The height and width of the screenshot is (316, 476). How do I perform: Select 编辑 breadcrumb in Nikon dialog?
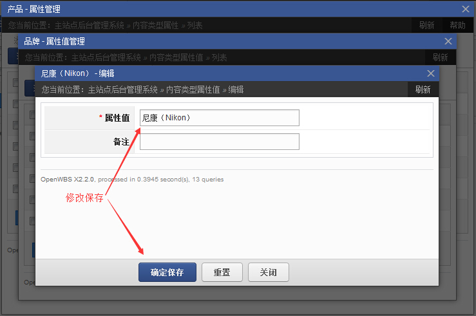(236, 89)
